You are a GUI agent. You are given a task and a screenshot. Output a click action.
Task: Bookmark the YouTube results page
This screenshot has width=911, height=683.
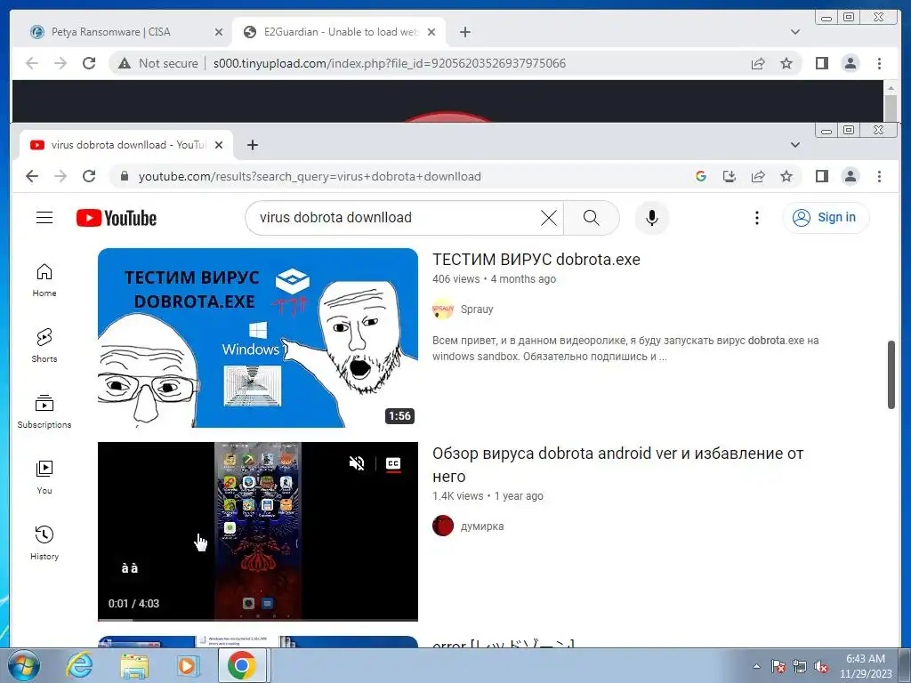786,176
